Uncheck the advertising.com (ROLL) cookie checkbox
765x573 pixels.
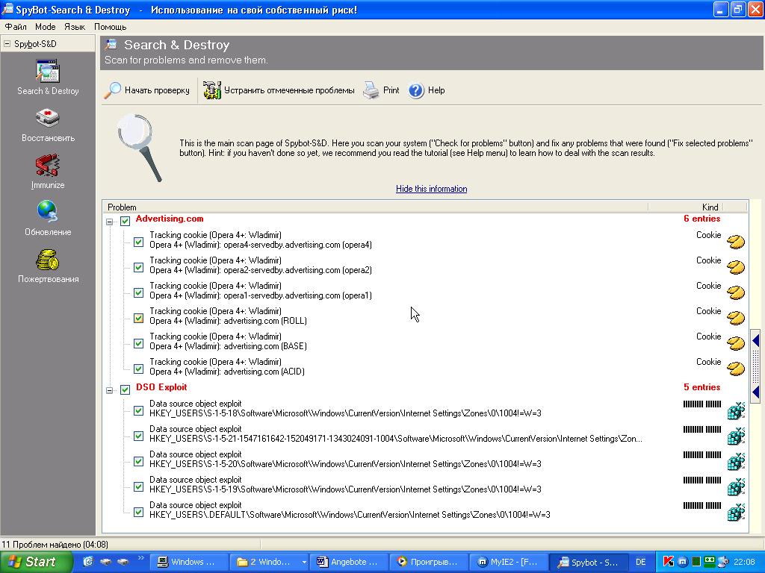coord(138,318)
